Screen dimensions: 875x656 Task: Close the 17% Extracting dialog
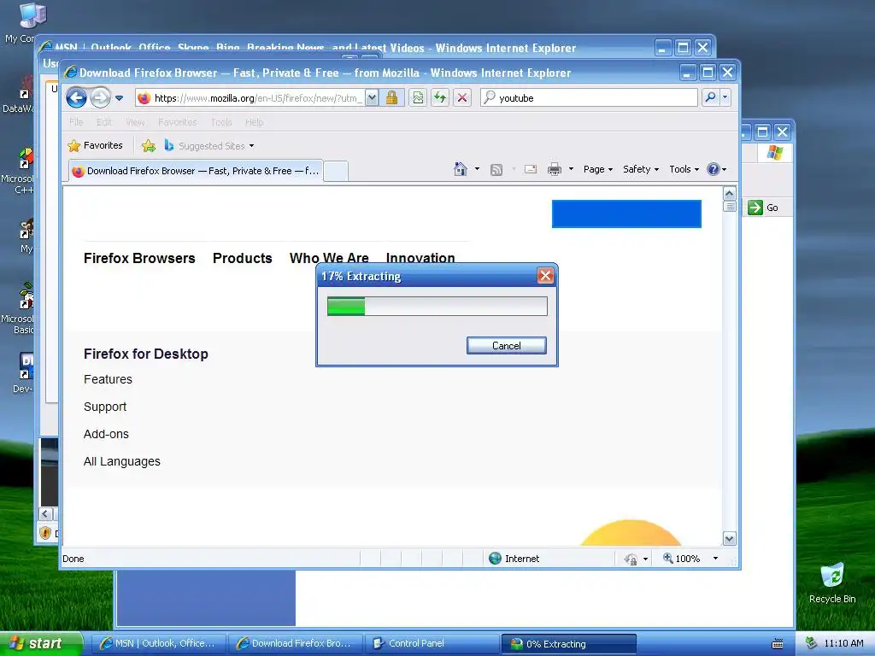tap(545, 276)
